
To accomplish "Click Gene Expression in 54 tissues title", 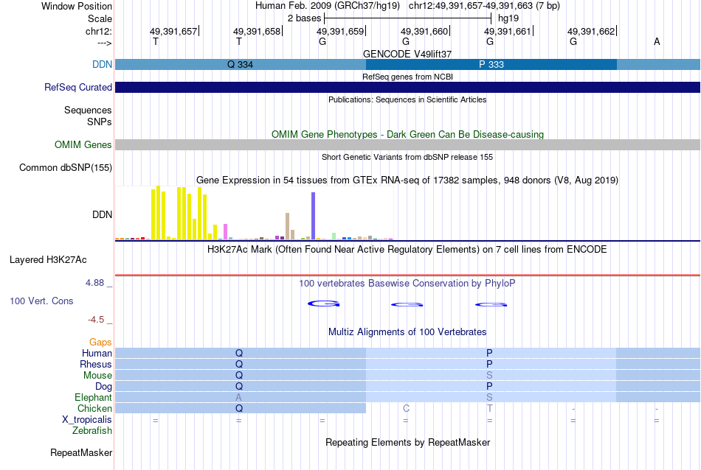I will point(407,180).
